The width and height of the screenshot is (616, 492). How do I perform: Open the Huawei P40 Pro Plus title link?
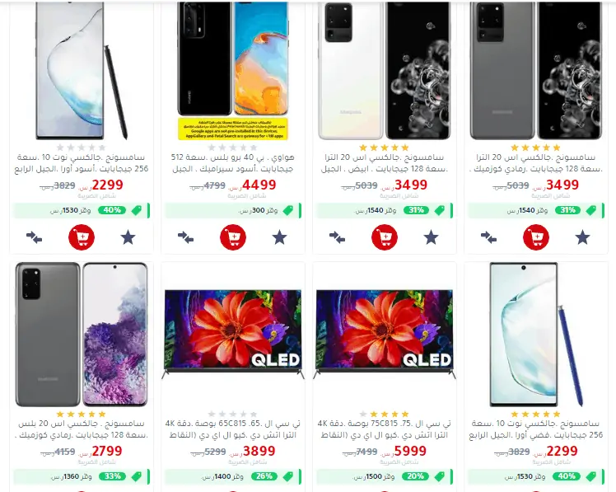pyautogui.click(x=233, y=163)
